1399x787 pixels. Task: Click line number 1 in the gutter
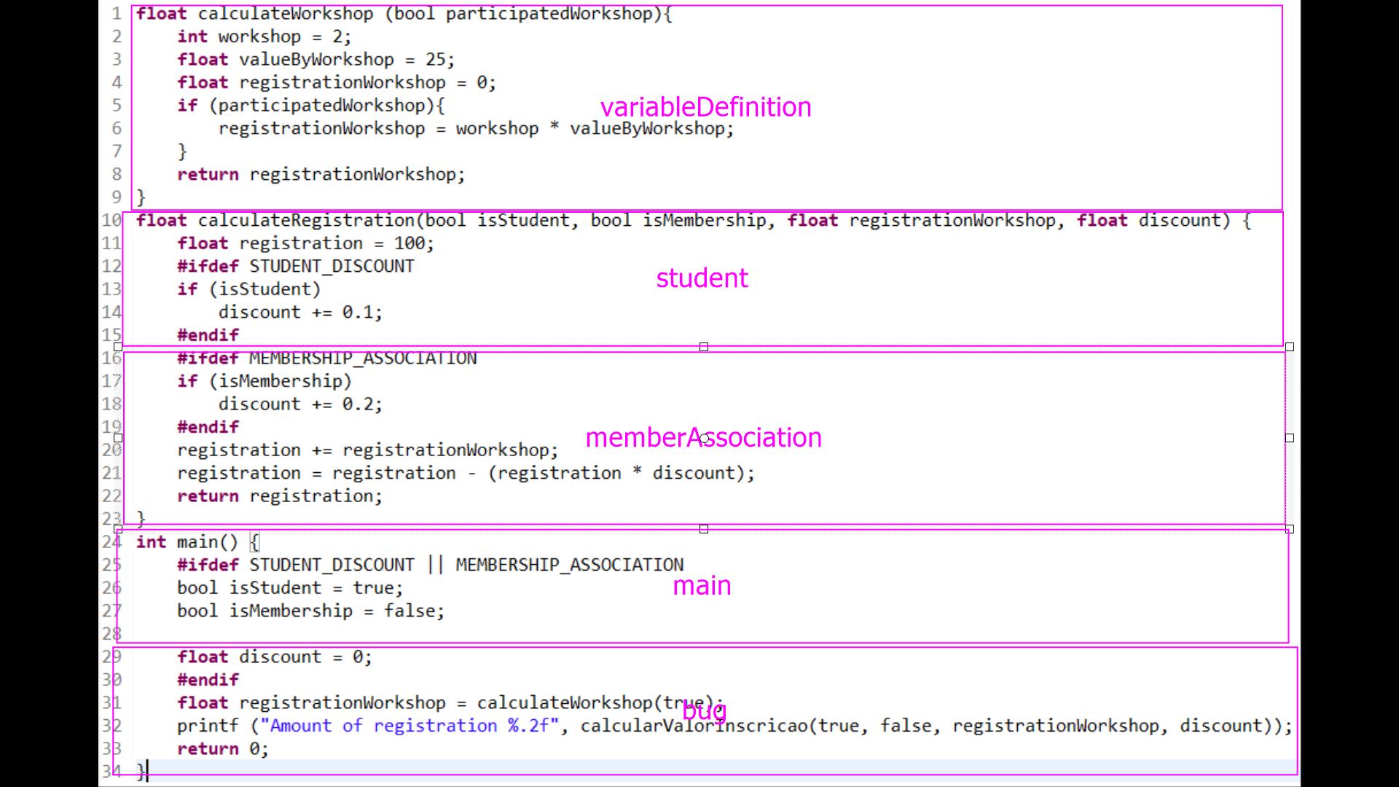[117, 14]
